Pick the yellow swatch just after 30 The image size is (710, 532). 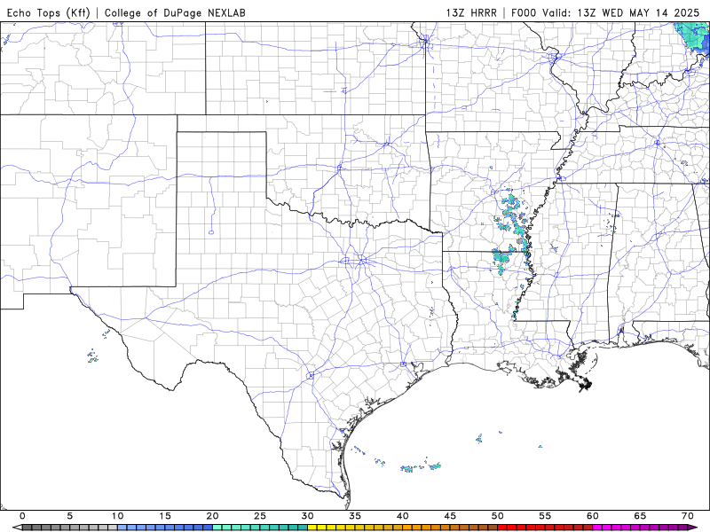click(x=312, y=528)
